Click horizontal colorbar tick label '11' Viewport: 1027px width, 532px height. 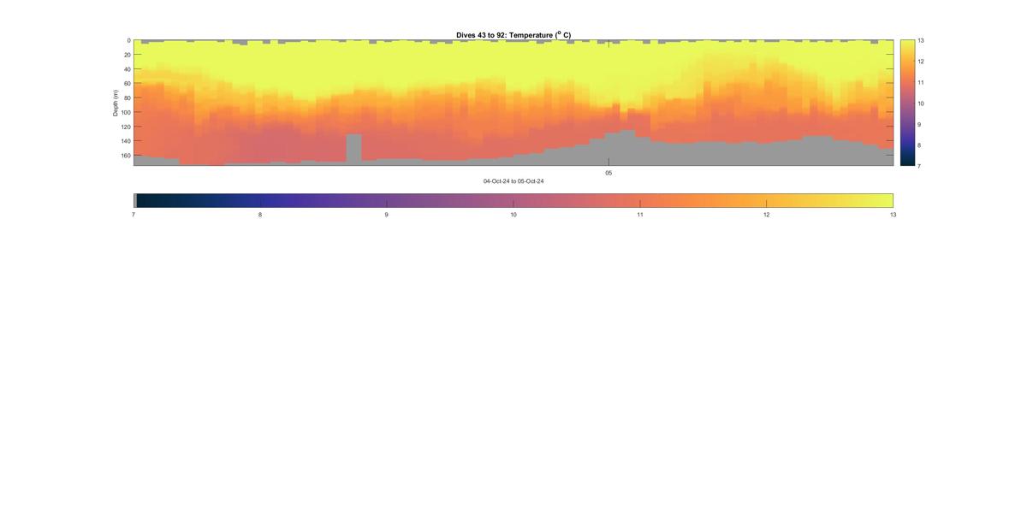click(639, 215)
